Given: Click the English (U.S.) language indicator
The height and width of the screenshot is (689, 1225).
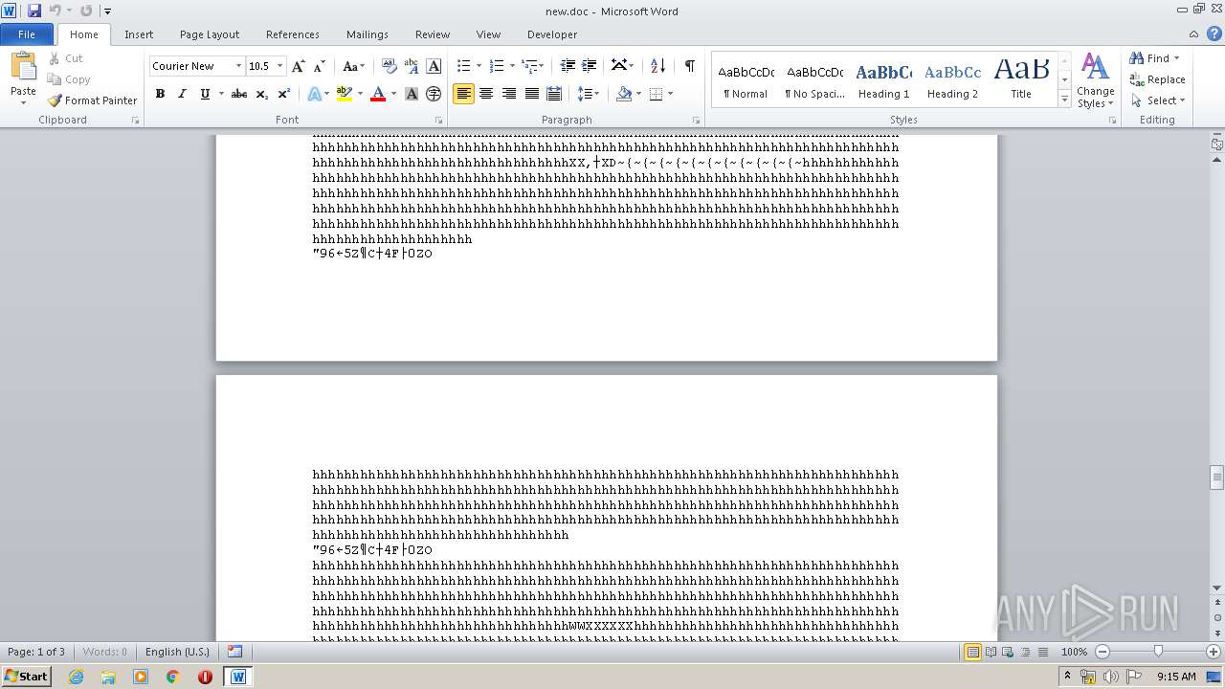Looking at the screenshot, I should pos(177,652).
